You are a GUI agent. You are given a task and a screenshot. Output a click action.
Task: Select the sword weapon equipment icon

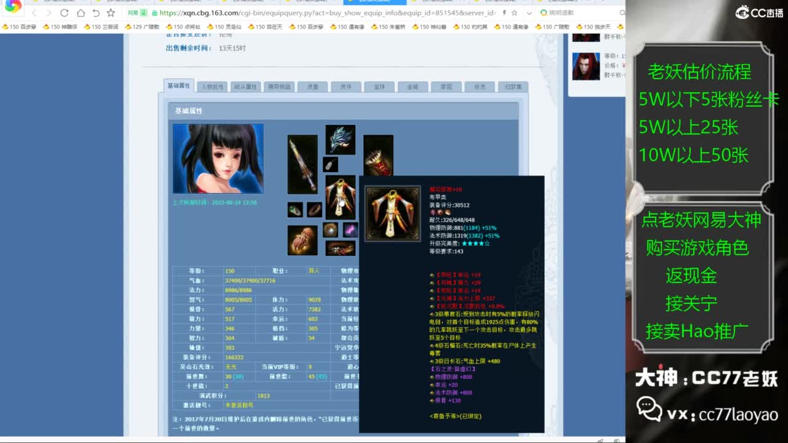(302, 164)
